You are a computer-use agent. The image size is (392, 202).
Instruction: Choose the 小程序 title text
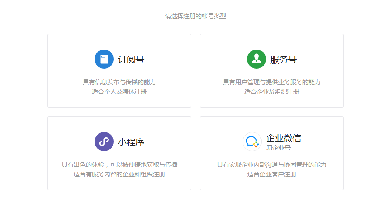click(131, 142)
